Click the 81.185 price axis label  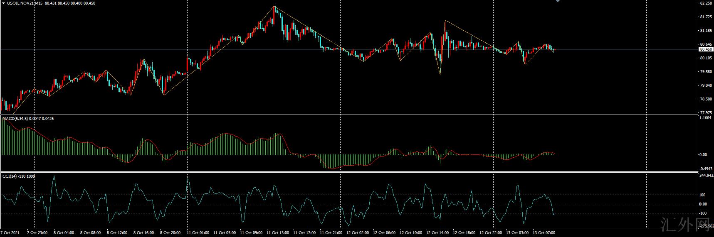click(705, 31)
